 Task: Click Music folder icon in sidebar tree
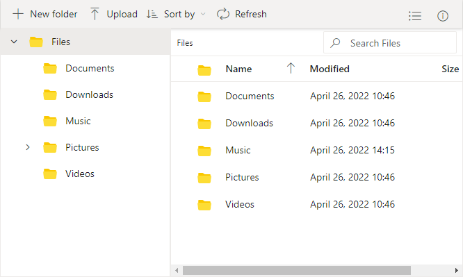[x=50, y=121]
